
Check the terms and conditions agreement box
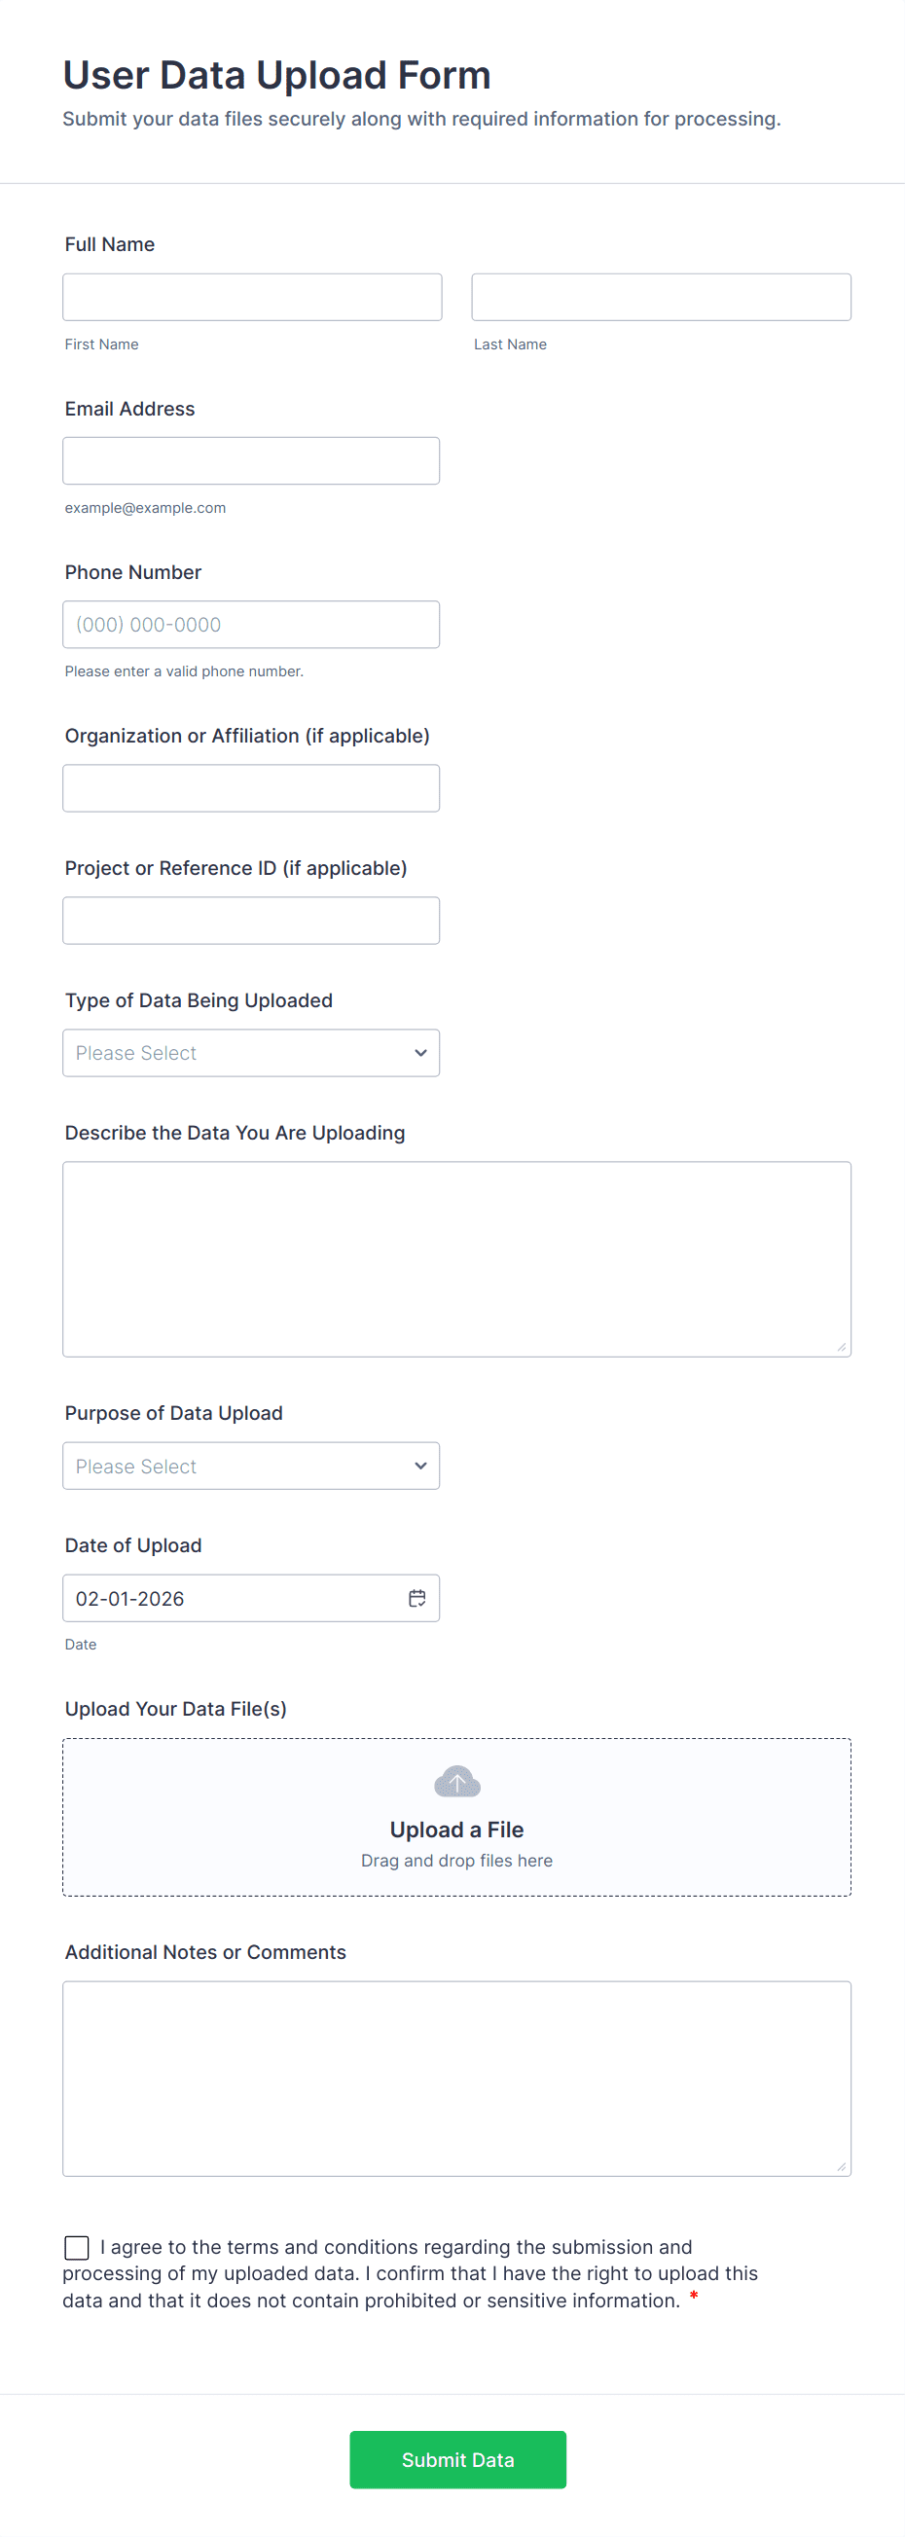coord(77,2246)
